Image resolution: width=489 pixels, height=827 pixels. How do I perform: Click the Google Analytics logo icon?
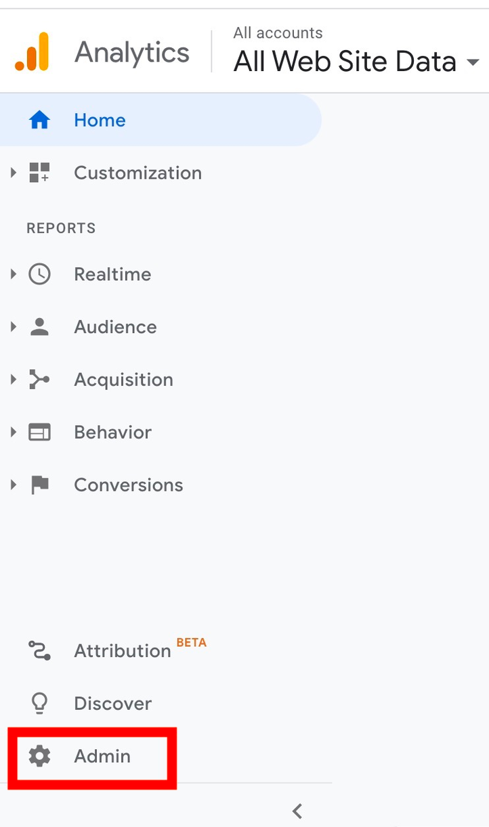pos(32,51)
